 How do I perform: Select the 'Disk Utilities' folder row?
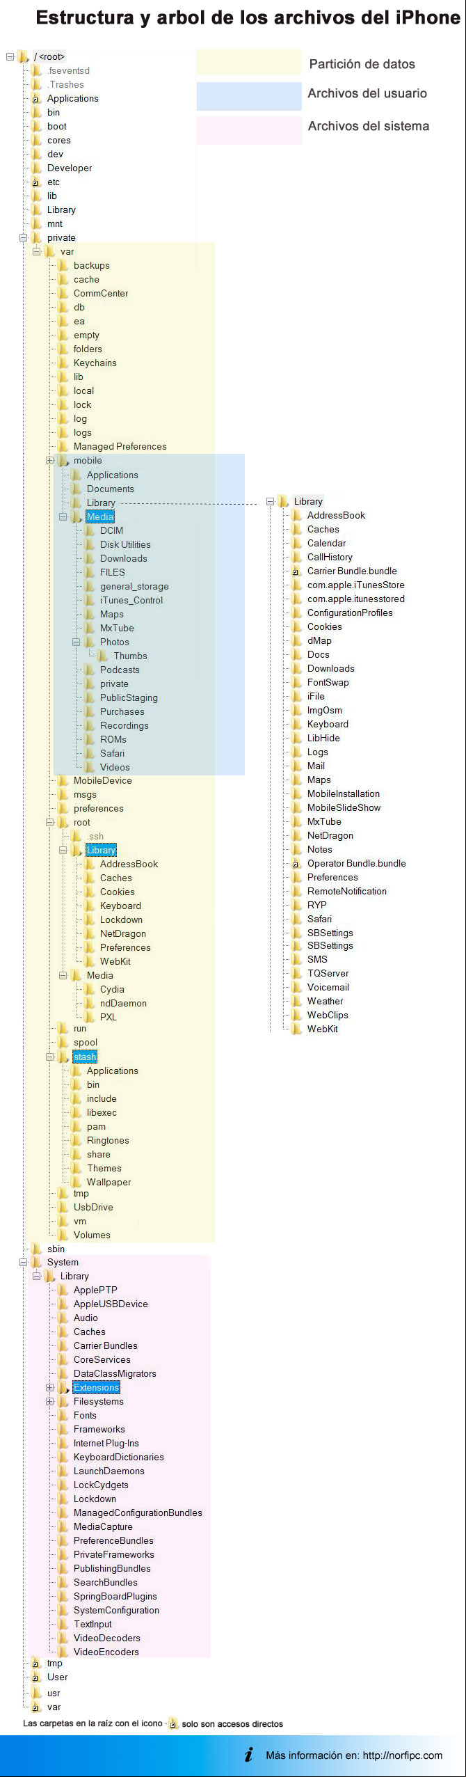pyautogui.click(x=117, y=544)
